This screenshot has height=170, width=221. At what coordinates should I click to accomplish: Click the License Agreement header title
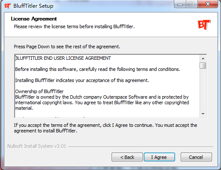[34, 19]
